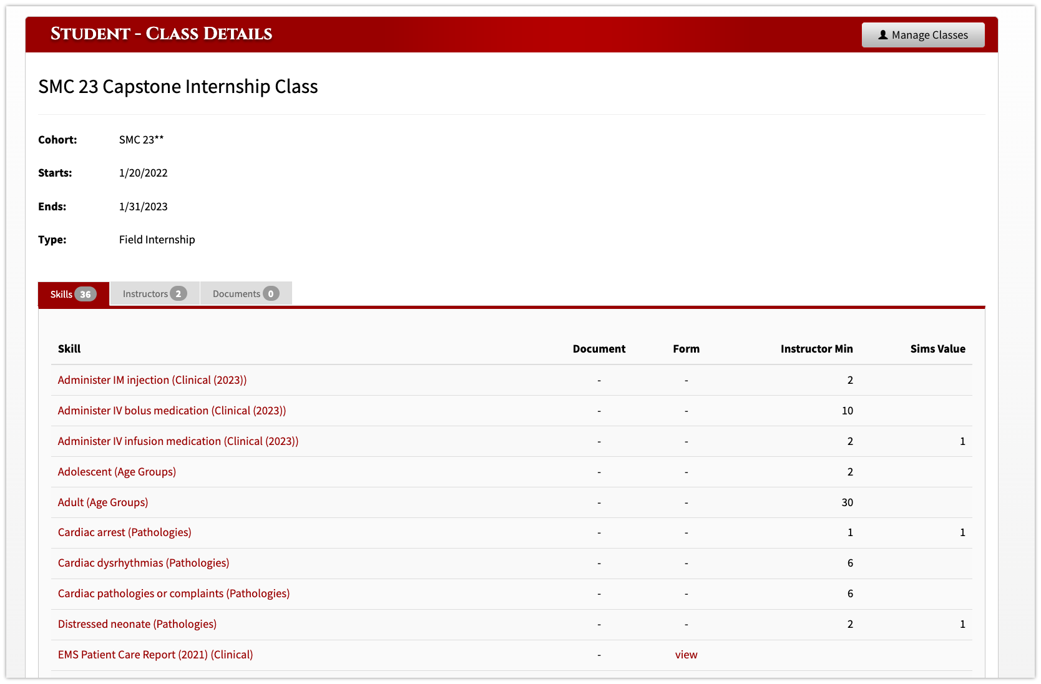This screenshot has width=1041, height=684.
Task: Click the Documents tab count badge showing 0
Action: tap(271, 293)
